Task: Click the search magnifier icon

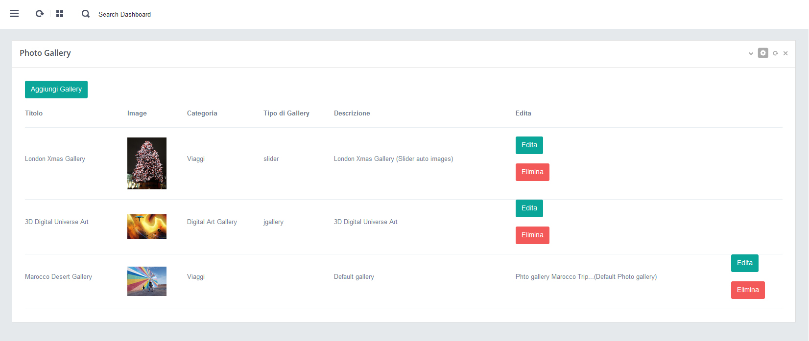Action: point(86,14)
